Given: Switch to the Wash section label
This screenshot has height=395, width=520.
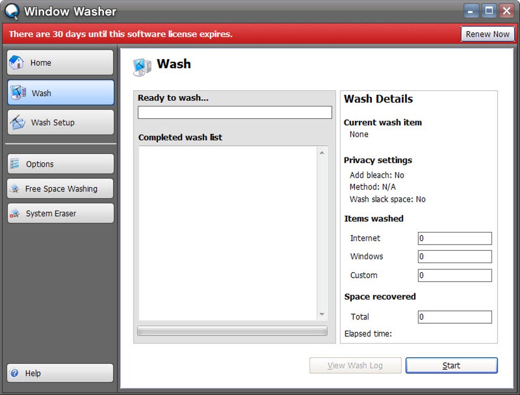Looking at the screenshot, I should 41,93.
